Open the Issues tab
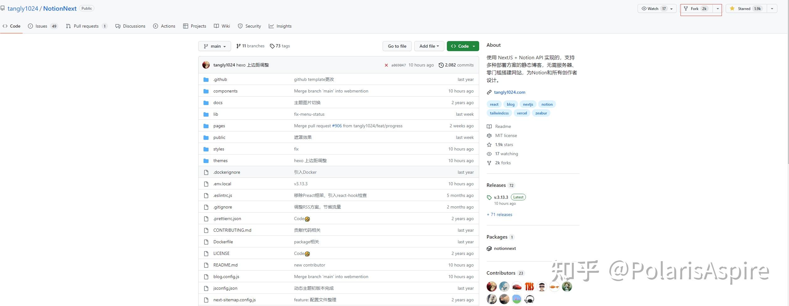The image size is (789, 306). pos(43,26)
